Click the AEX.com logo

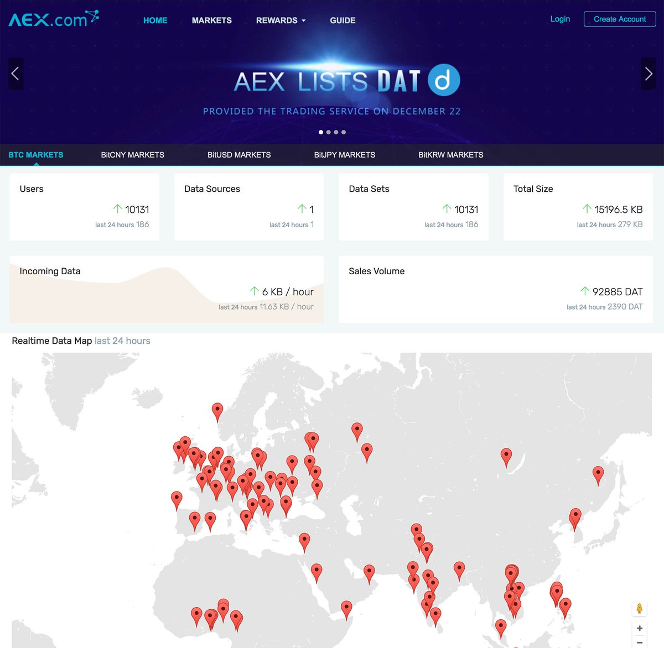tap(54, 19)
